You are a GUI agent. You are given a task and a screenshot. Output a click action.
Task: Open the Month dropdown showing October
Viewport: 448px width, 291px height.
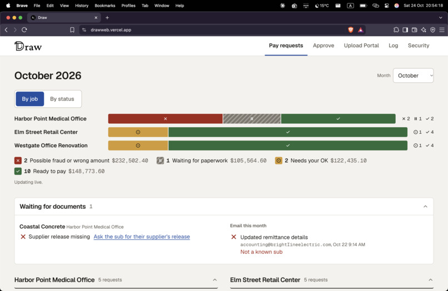point(413,76)
